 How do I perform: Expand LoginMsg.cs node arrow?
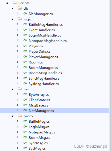[x=17, y=127]
